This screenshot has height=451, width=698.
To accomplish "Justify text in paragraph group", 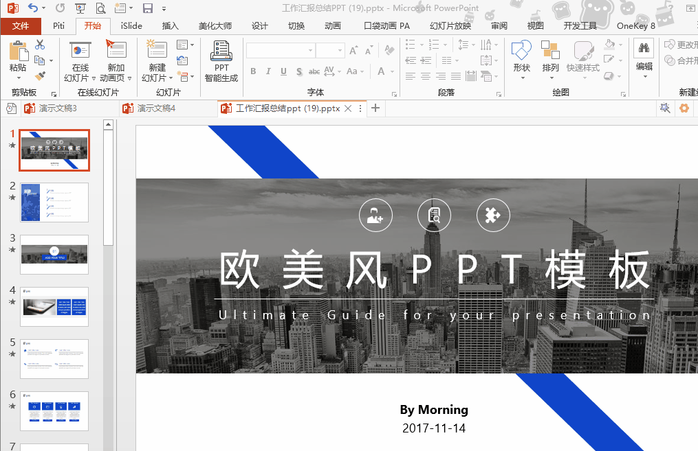I will [456, 76].
